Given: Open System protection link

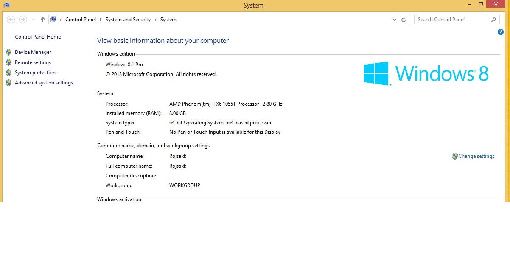Looking at the screenshot, I should tap(35, 73).
